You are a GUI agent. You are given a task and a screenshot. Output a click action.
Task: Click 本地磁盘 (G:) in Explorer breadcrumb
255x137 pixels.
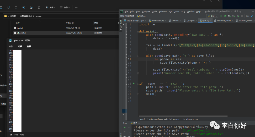pos(26,16)
